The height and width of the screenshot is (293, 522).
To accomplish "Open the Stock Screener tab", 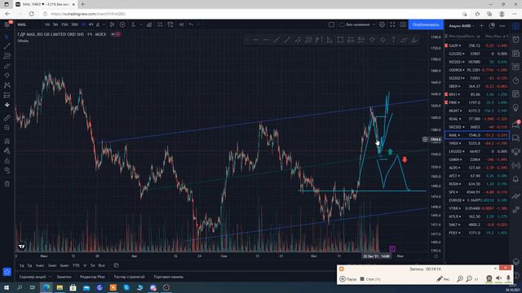I will (33, 277).
